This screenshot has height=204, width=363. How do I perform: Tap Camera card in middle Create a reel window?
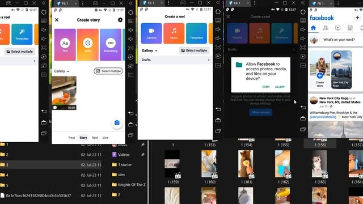151,33
